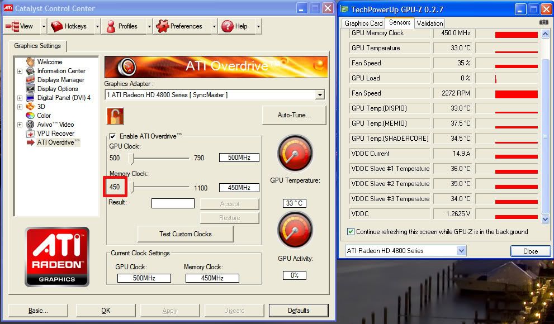
Task: Click the Avivo Video film reel icon
Action: click(30, 124)
